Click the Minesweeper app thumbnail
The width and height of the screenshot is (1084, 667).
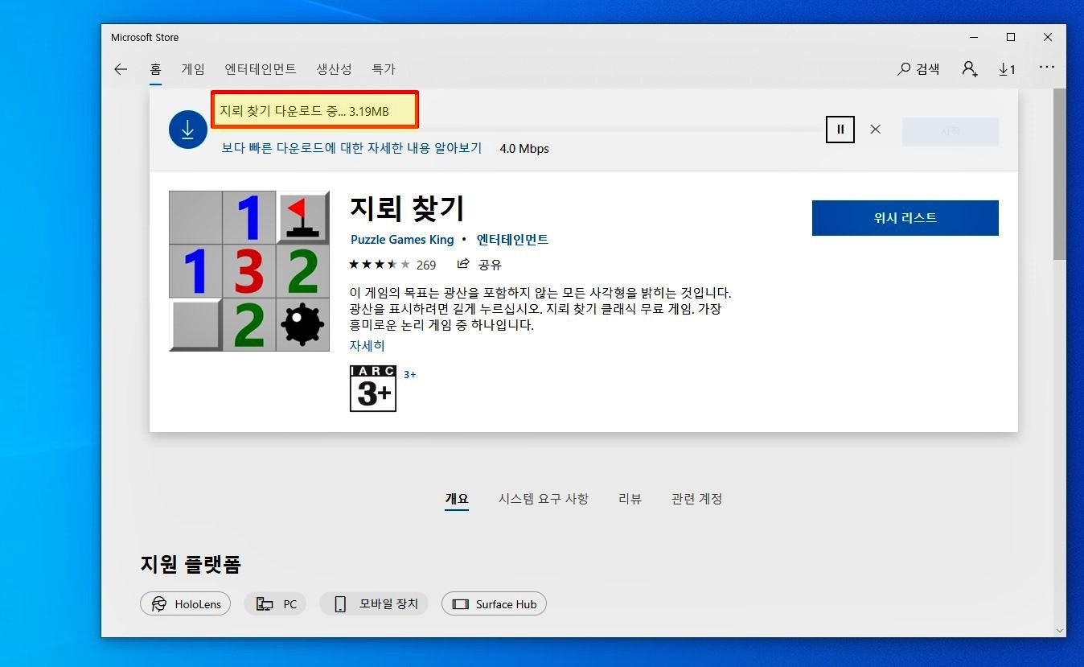pyautogui.click(x=249, y=271)
